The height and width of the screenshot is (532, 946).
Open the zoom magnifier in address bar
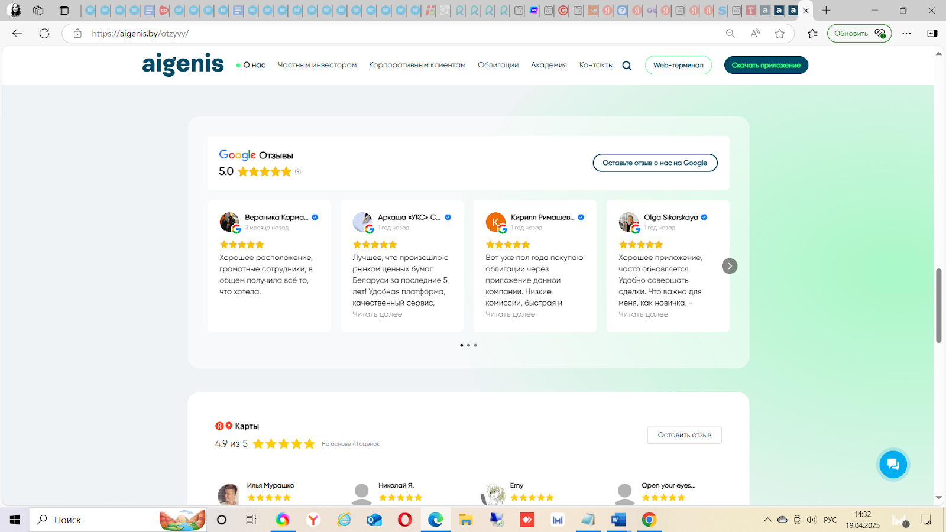tap(730, 34)
